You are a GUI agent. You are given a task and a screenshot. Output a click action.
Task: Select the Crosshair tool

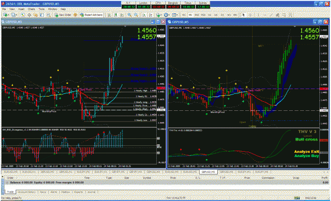coord(250,15)
